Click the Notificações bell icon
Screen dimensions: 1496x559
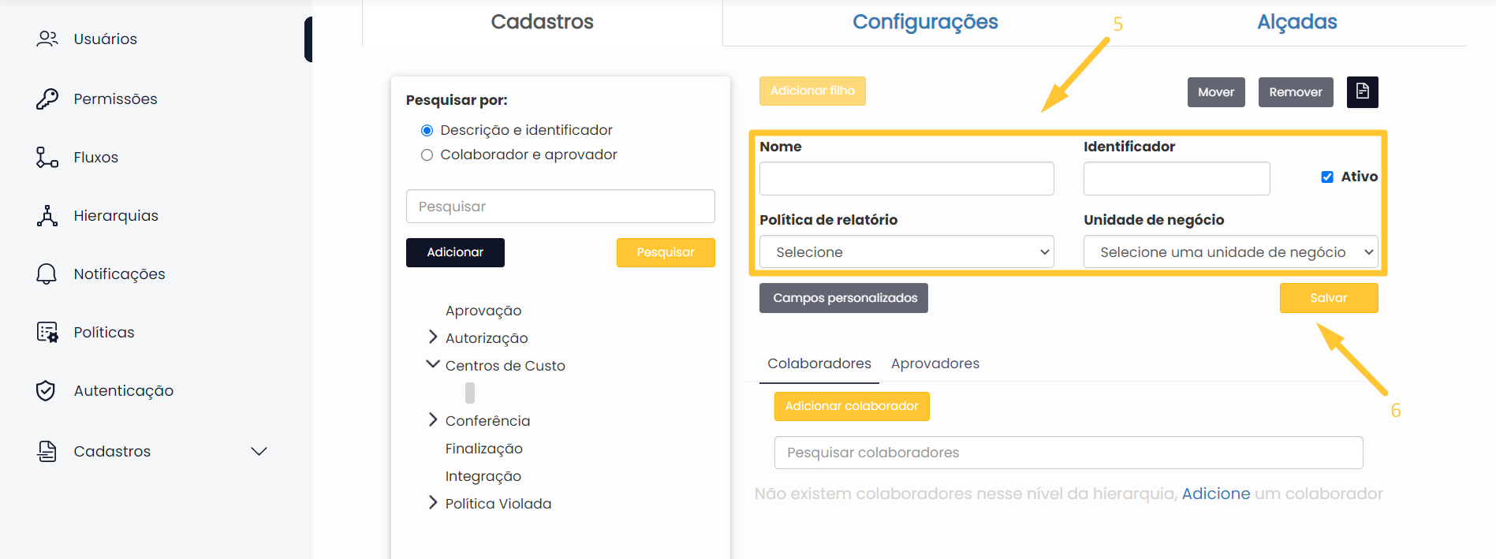pos(47,274)
